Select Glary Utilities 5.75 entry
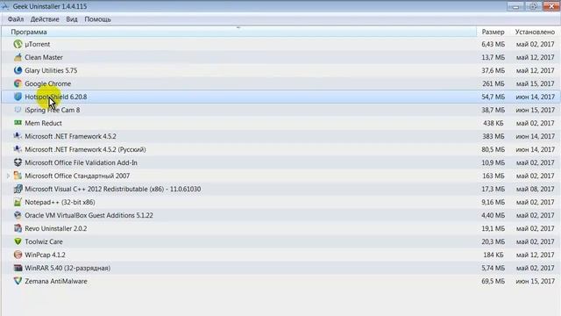 click(51, 70)
